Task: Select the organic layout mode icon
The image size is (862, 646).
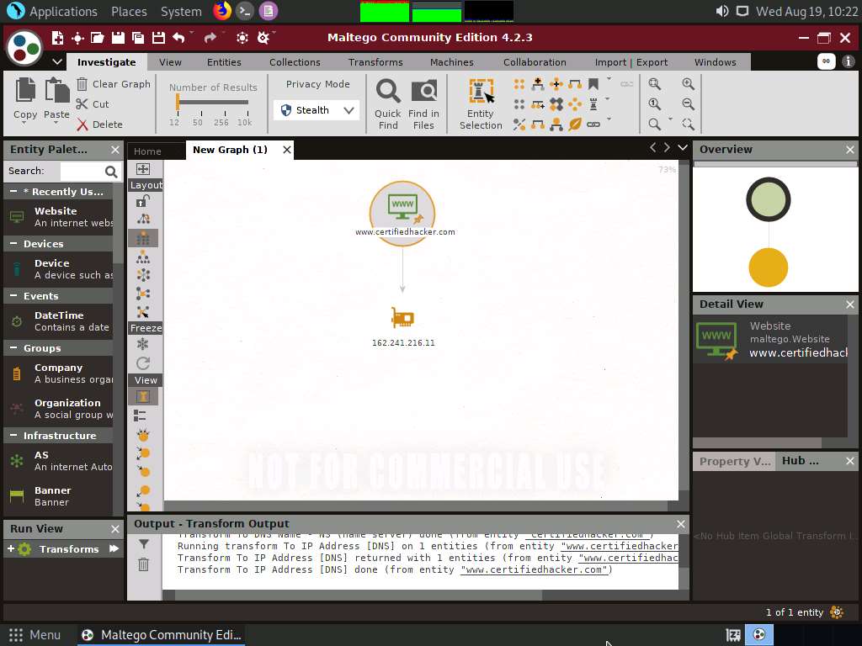Action: click(143, 294)
